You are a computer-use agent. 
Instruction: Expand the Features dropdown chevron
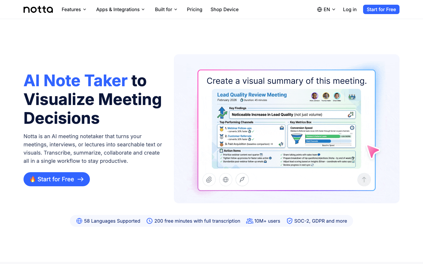[85, 9]
